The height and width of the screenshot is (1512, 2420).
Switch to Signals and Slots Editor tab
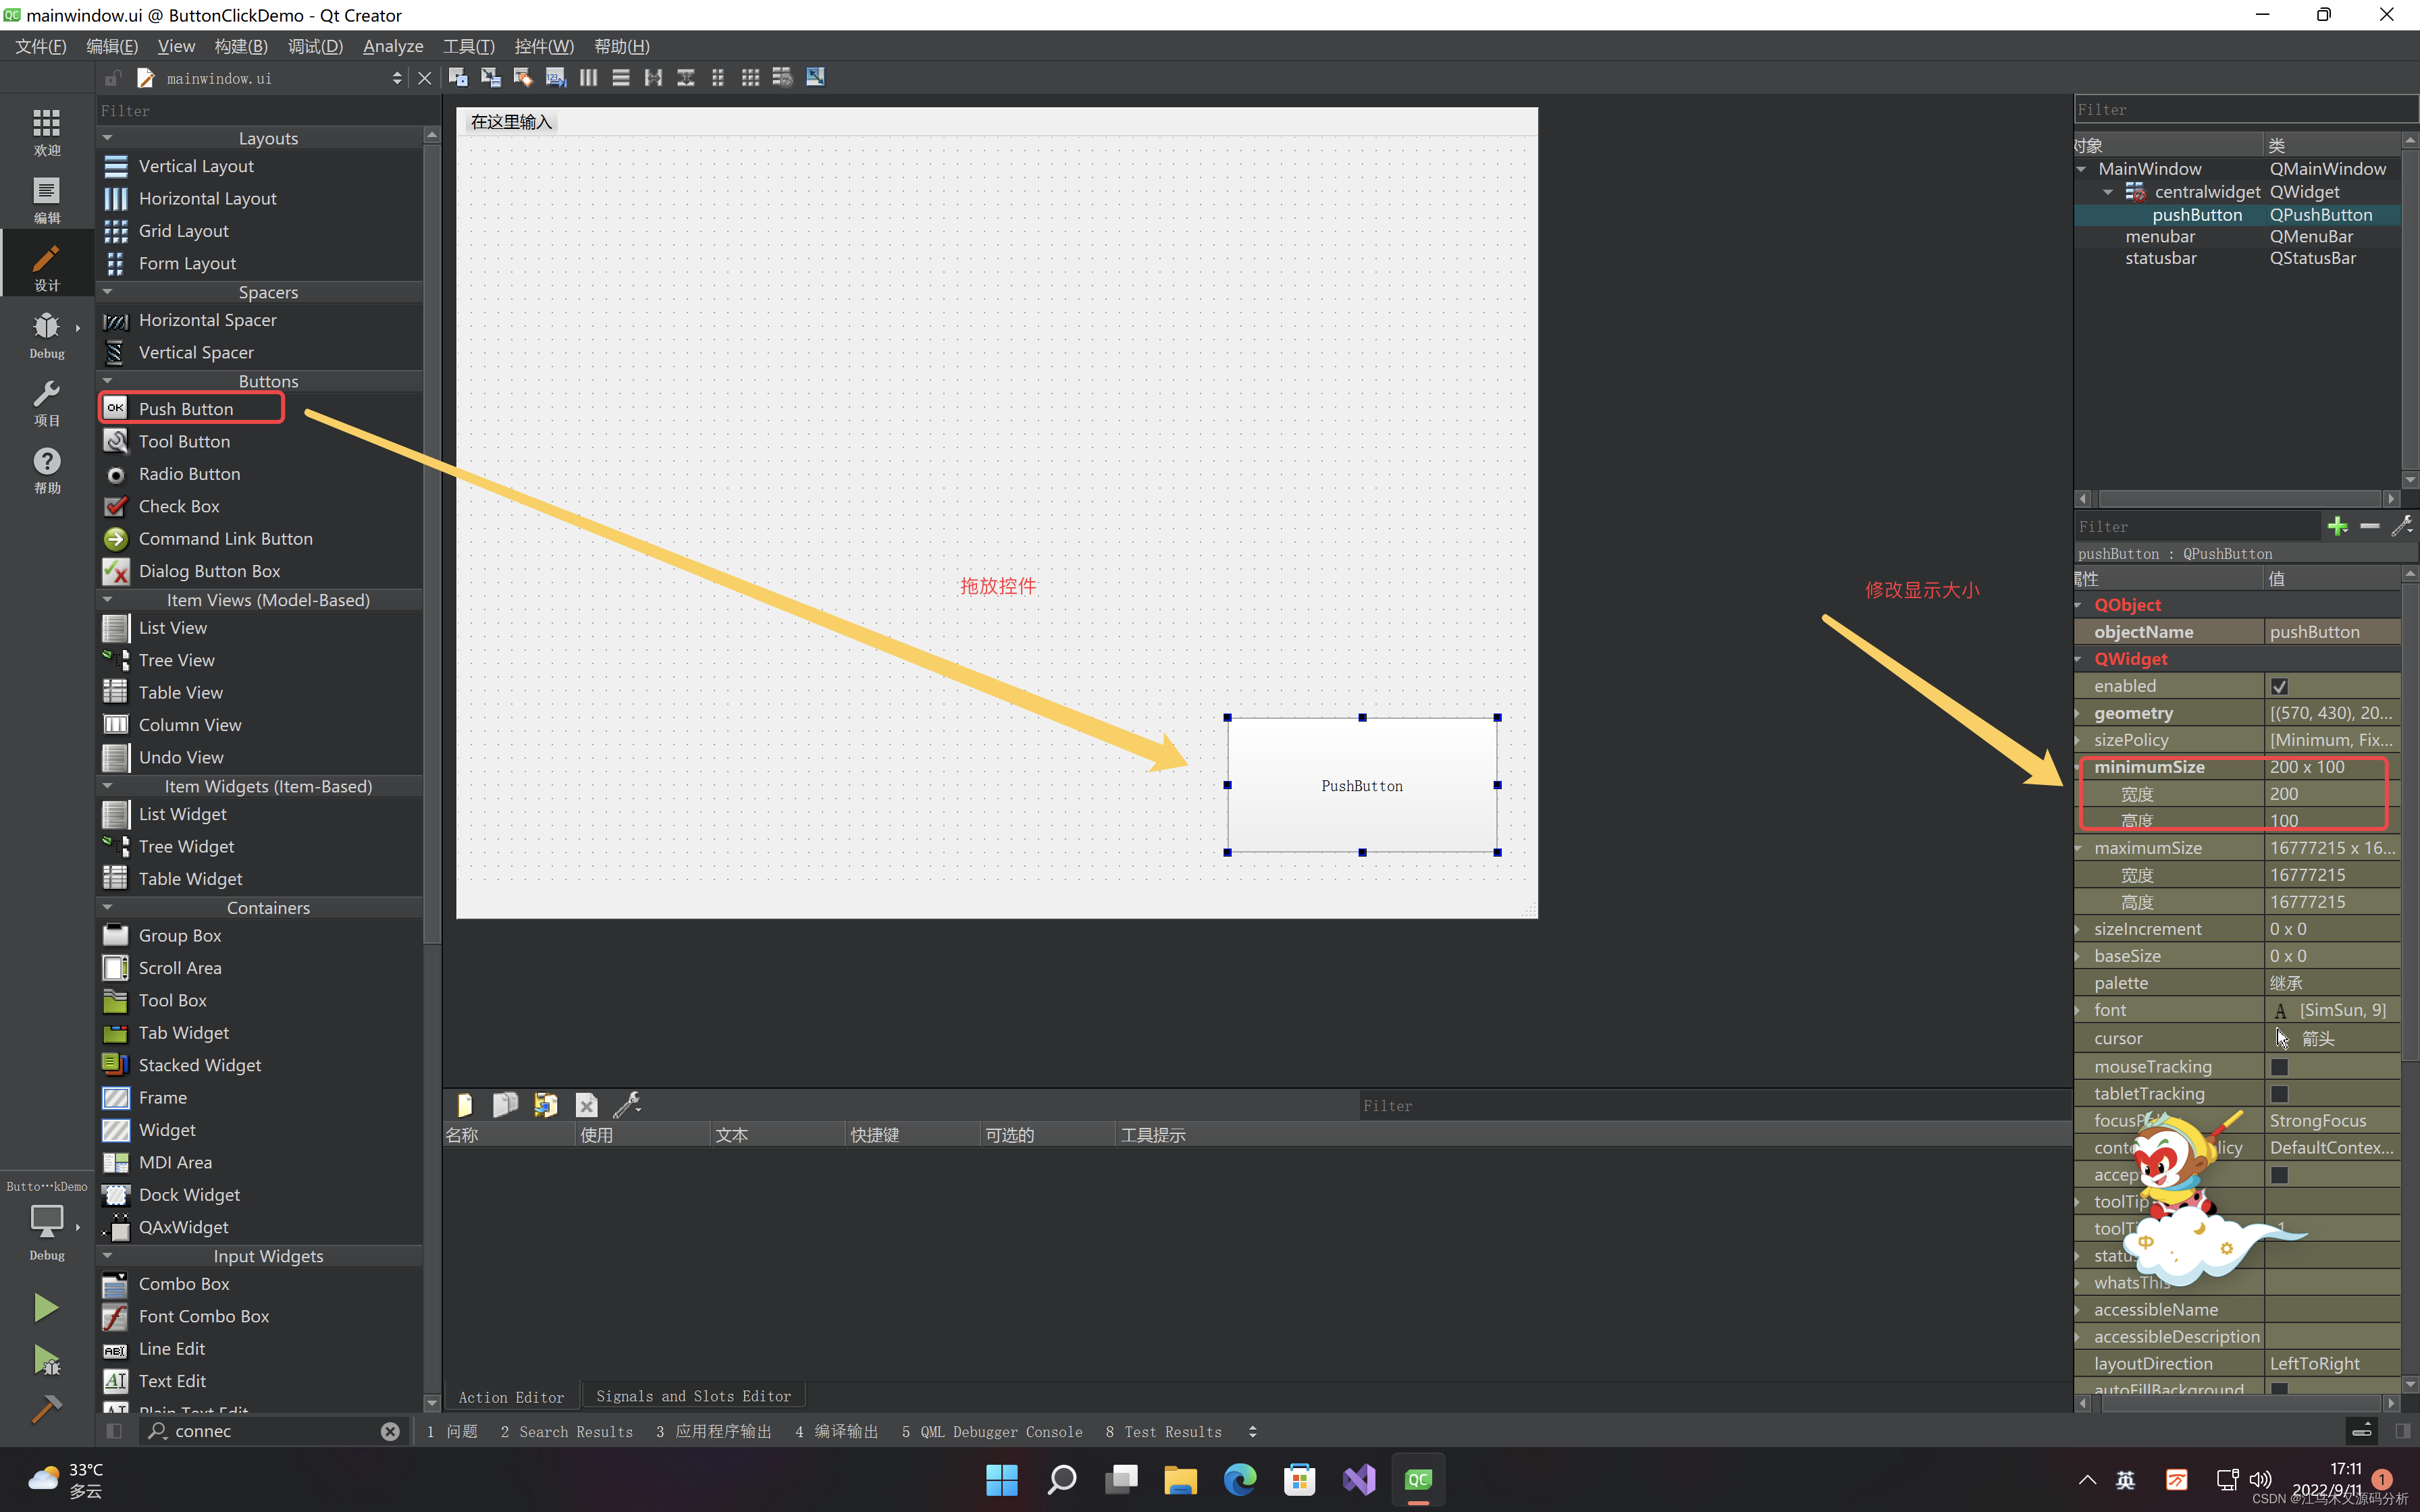point(693,1396)
